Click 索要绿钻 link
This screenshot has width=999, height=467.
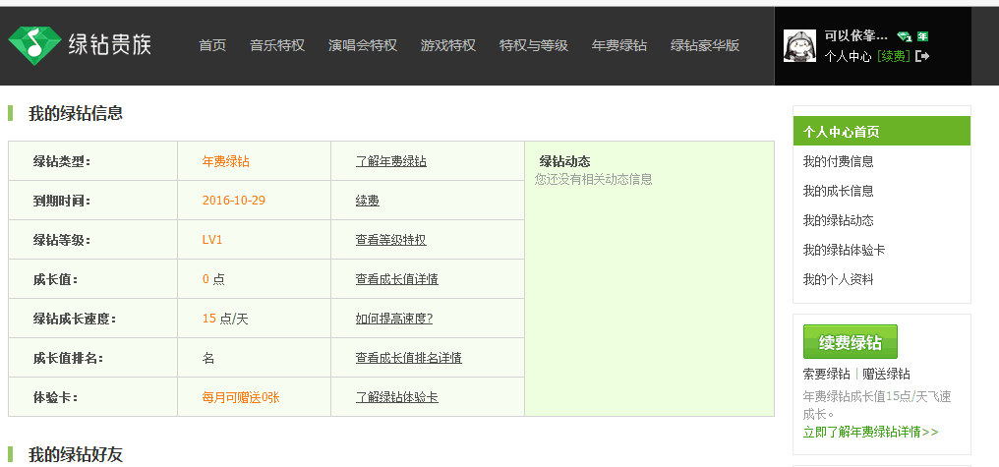point(826,374)
